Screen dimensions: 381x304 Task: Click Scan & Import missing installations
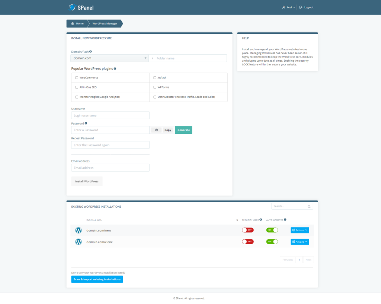click(x=97, y=279)
